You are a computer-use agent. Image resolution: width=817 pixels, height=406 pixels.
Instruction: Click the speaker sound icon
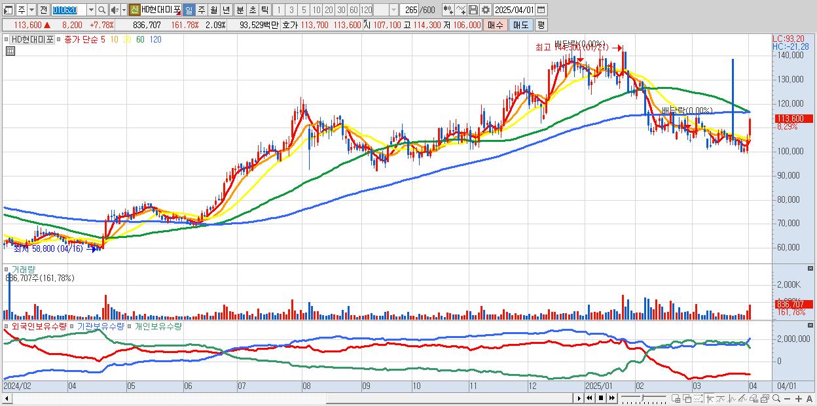click(x=114, y=10)
